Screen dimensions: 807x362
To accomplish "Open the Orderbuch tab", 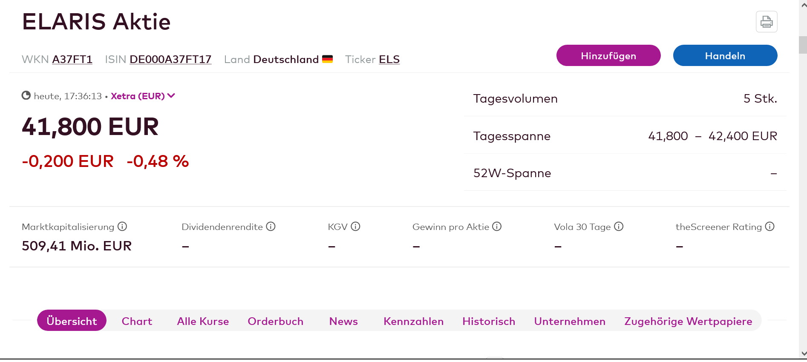I will 276,321.
